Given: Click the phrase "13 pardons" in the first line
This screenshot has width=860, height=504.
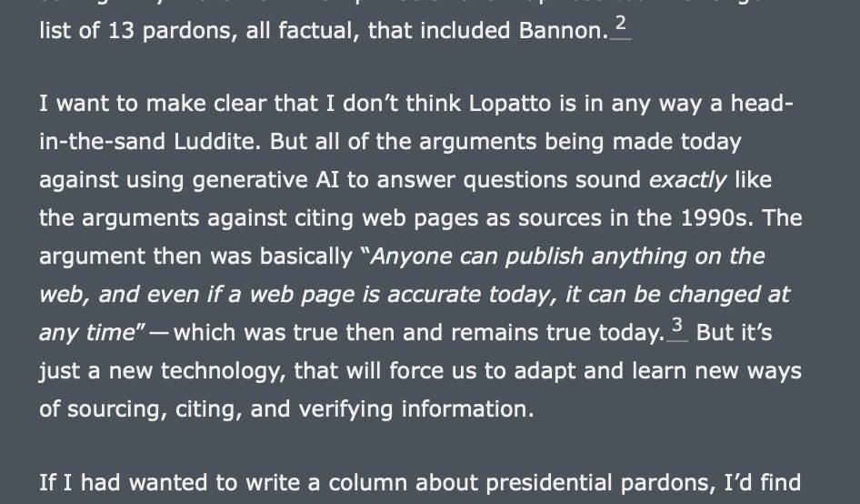Looking at the screenshot, I should tap(168, 31).
